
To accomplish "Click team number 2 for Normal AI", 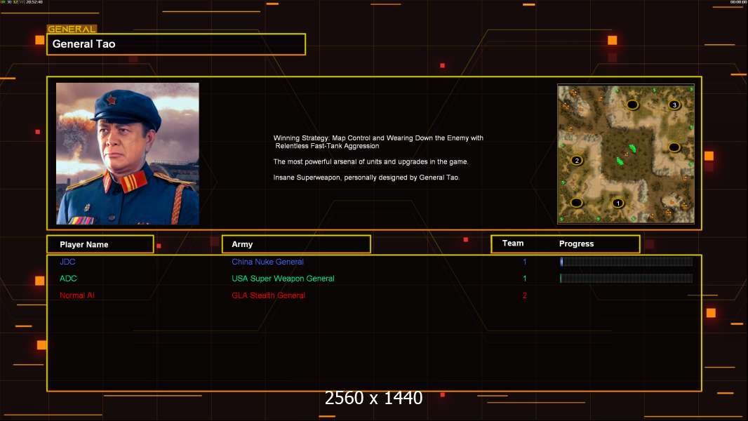I will tap(524, 295).
